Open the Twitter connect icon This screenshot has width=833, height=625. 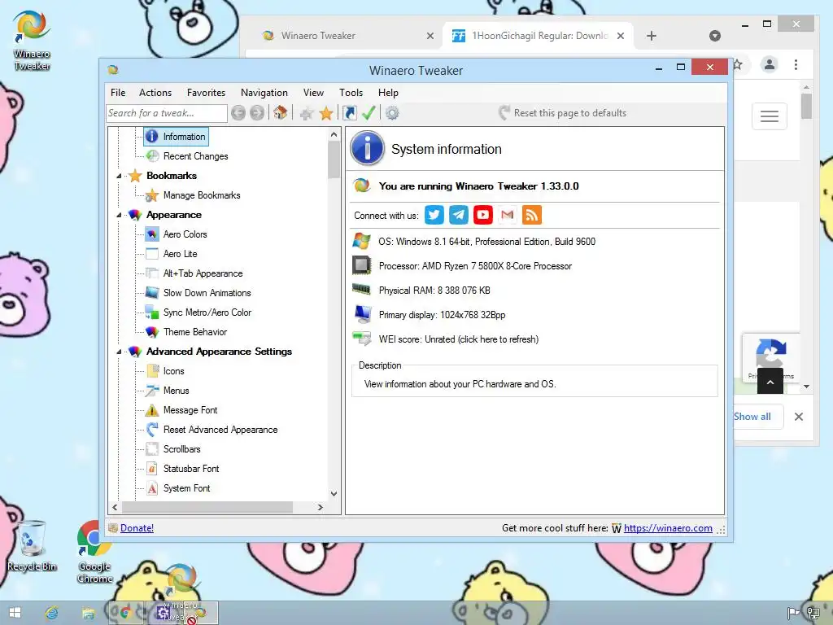pyautogui.click(x=434, y=215)
